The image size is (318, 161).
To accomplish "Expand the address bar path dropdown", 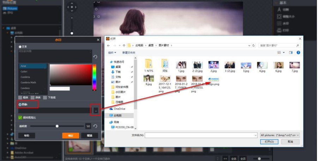I will tap(249, 45).
